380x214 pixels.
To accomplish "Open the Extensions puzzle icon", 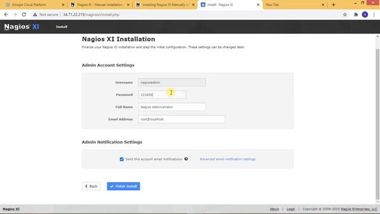I will point(356,14).
